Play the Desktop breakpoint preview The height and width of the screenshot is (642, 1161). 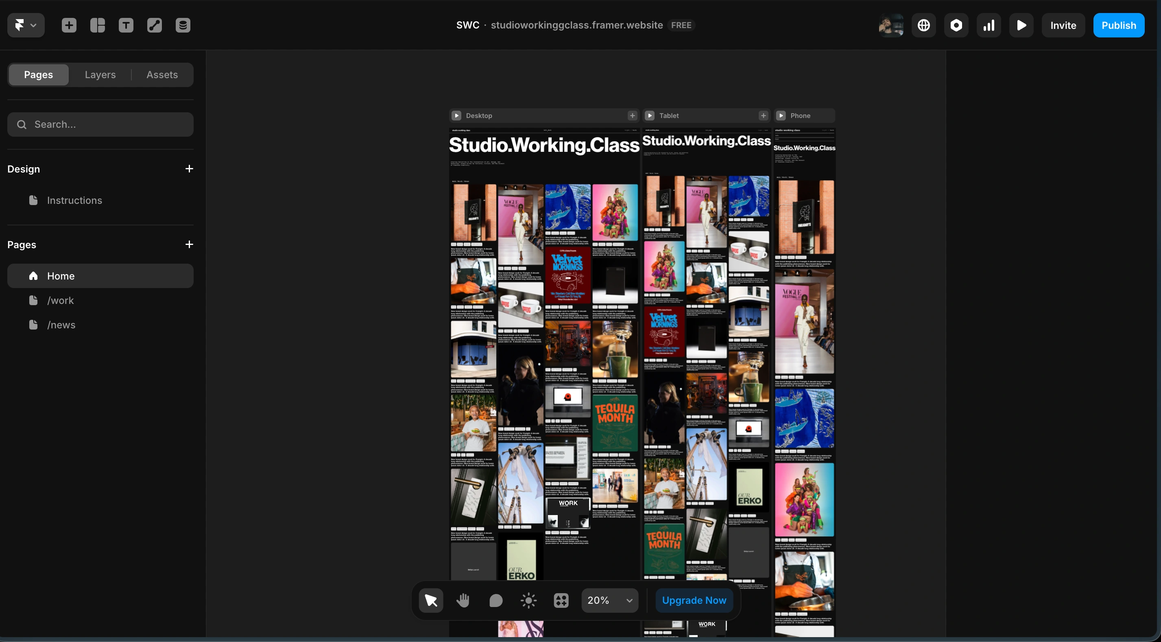pos(456,116)
